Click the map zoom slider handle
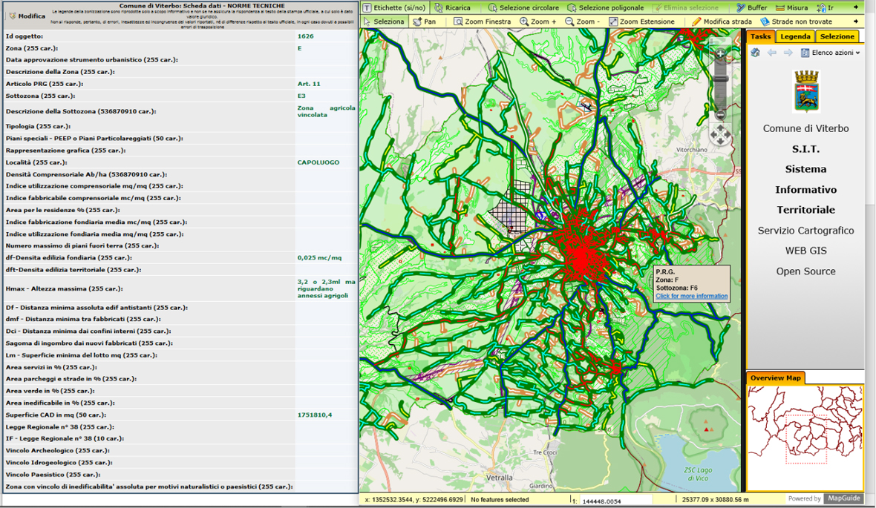Screen dimensions: 876x508 coord(720,79)
